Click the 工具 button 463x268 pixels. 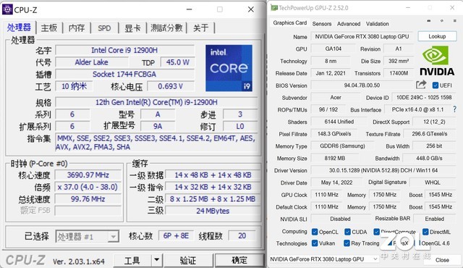133,260
